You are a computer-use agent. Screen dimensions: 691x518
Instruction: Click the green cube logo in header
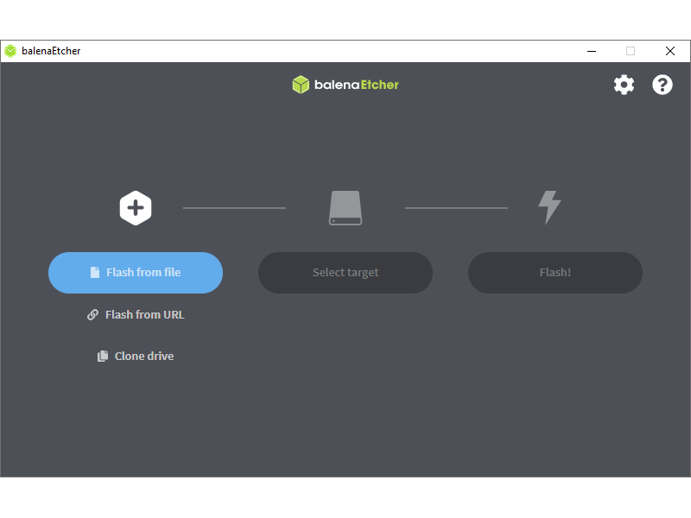(301, 85)
